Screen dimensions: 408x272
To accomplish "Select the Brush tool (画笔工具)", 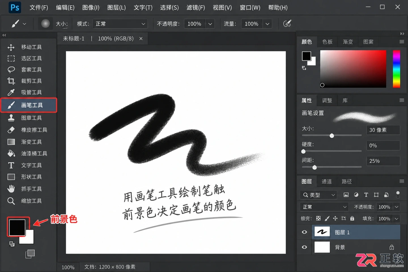I will 29,105.
